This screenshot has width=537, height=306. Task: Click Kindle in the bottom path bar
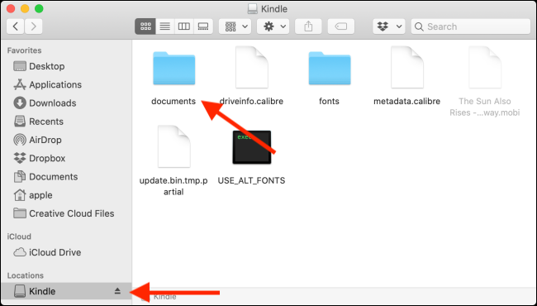click(x=164, y=297)
